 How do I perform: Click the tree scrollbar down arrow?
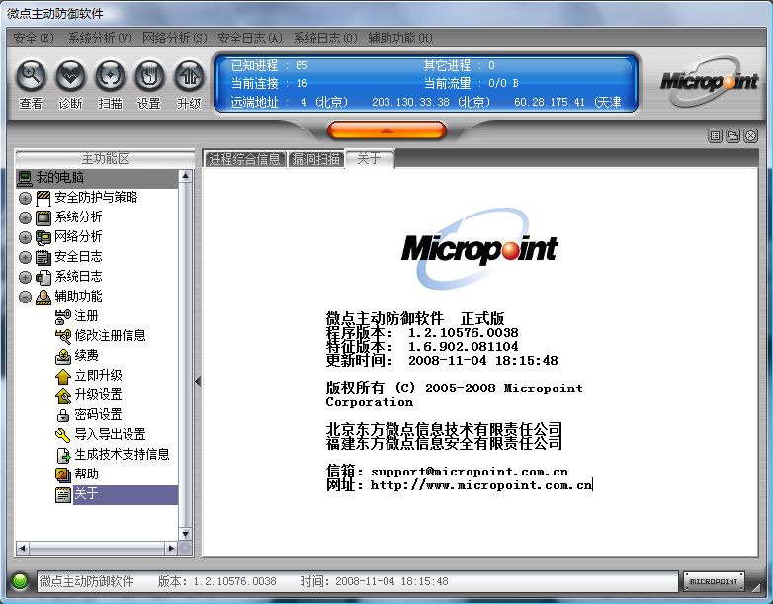tap(186, 534)
